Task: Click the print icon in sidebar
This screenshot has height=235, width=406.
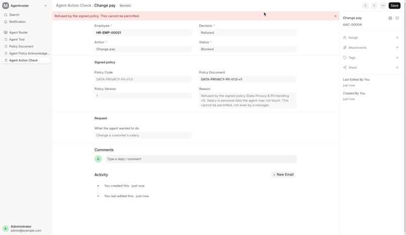Action: tap(390, 18)
